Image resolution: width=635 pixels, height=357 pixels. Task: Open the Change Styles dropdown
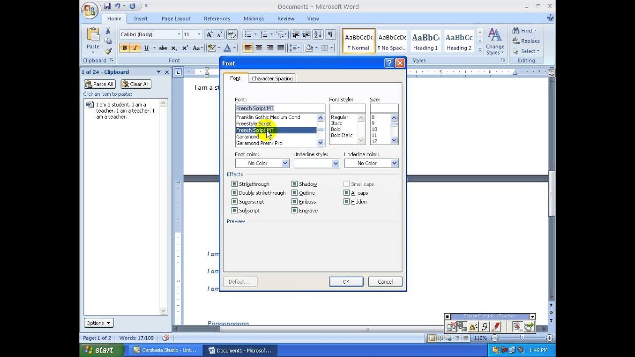tap(495, 41)
